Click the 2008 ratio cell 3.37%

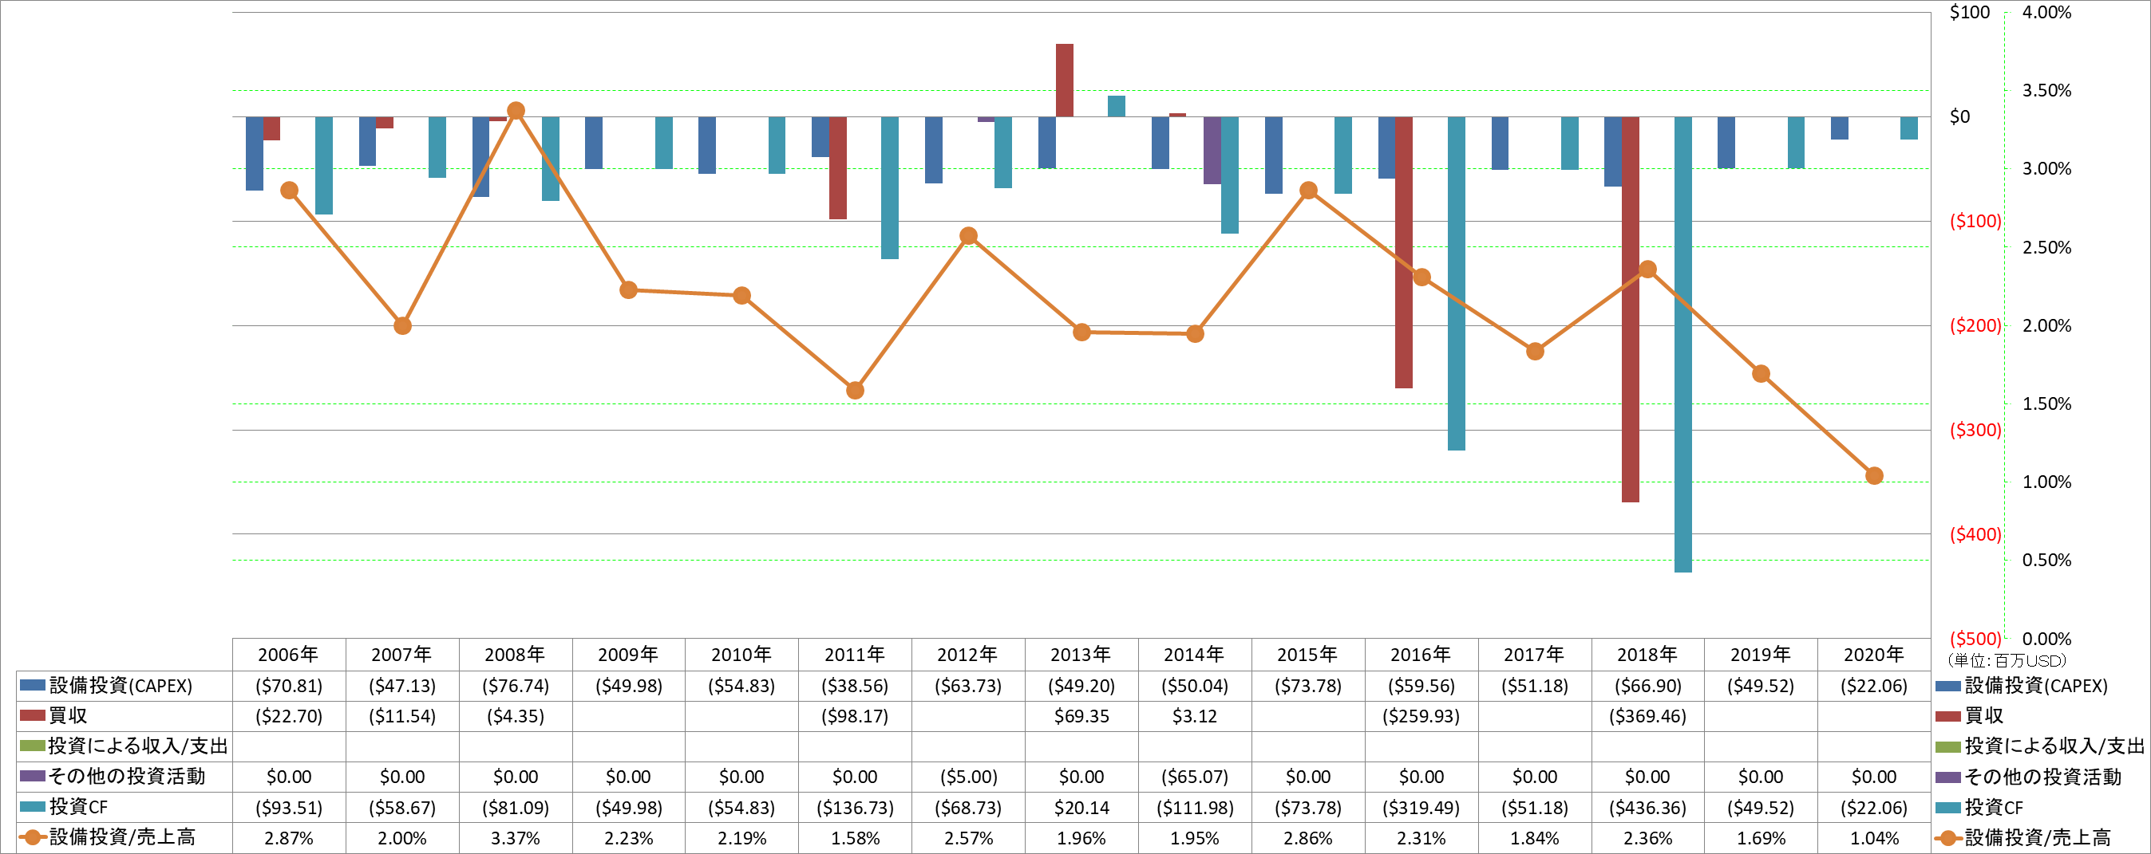click(516, 838)
